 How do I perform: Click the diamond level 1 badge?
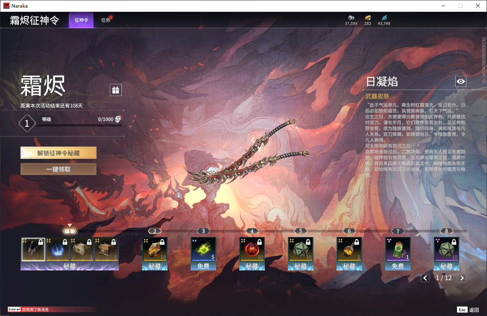pyautogui.click(x=27, y=123)
